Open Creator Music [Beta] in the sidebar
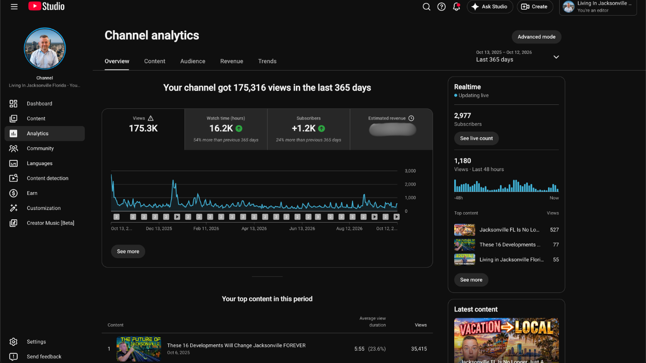This screenshot has height=363, width=646. (44, 223)
